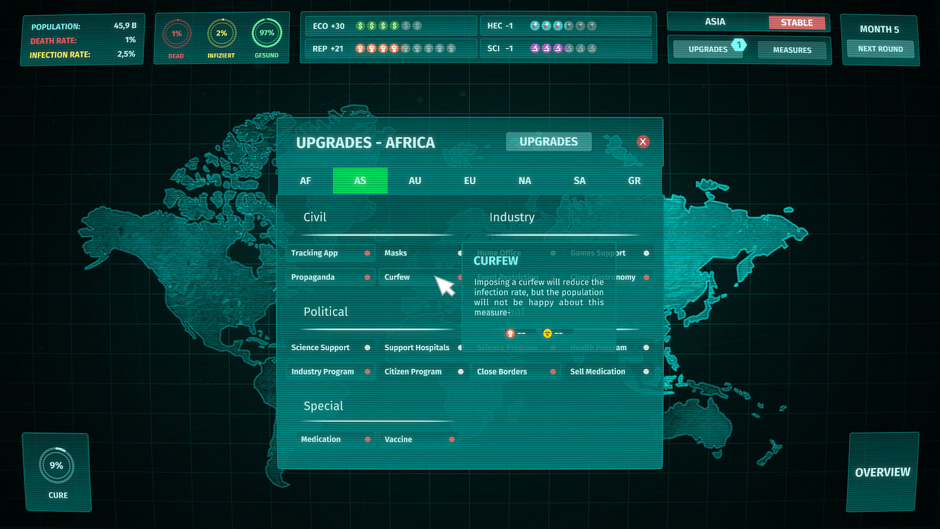Open the Measures panel
The height and width of the screenshot is (529, 940).
point(792,50)
